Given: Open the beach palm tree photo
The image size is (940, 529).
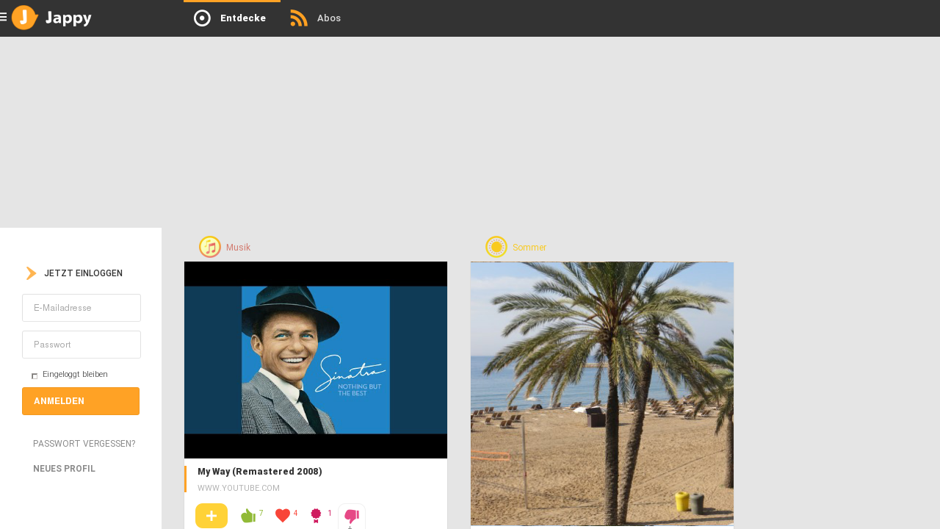Looking at the screenshot, I should click(602, 394).
